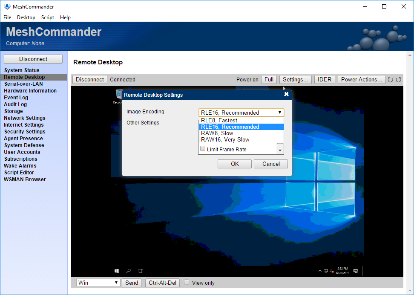The width and height of the screenshot is (414, 295).
Task: Open the File menu
Action: tap(7, 17)
